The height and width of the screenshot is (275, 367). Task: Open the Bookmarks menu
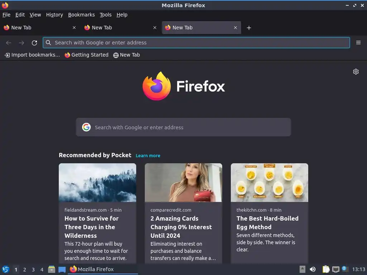[81, 15]
